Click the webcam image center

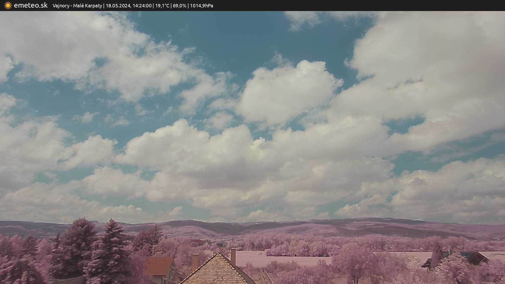coord(252,147)
